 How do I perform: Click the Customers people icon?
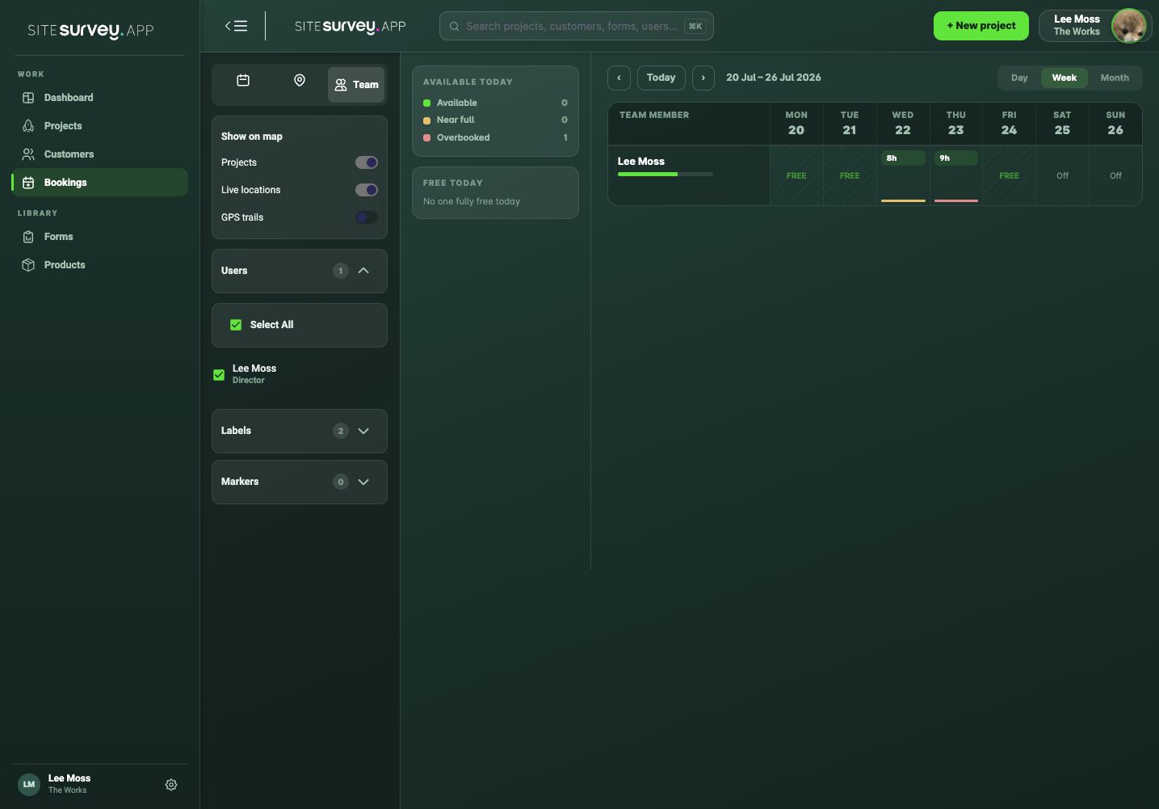pyautogui.click(x=28, y=154)
